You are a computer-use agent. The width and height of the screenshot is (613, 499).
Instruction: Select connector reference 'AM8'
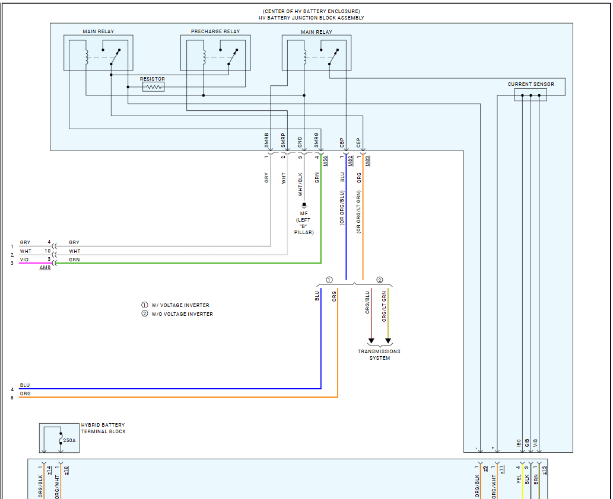pyautogui.click(x=45, y=267)
